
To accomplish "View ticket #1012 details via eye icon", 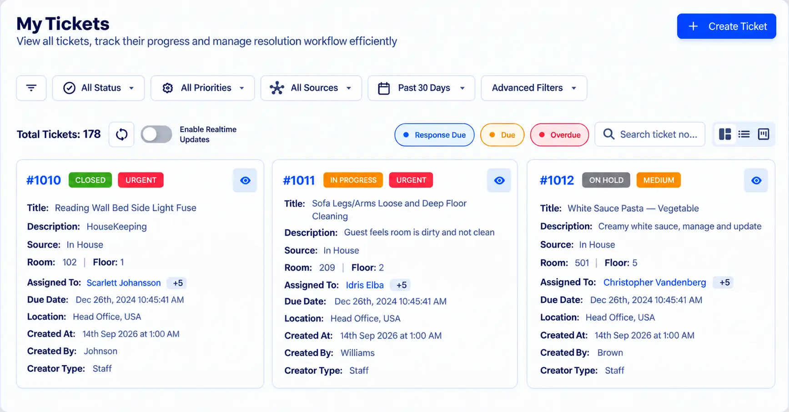I will point(756,180).
